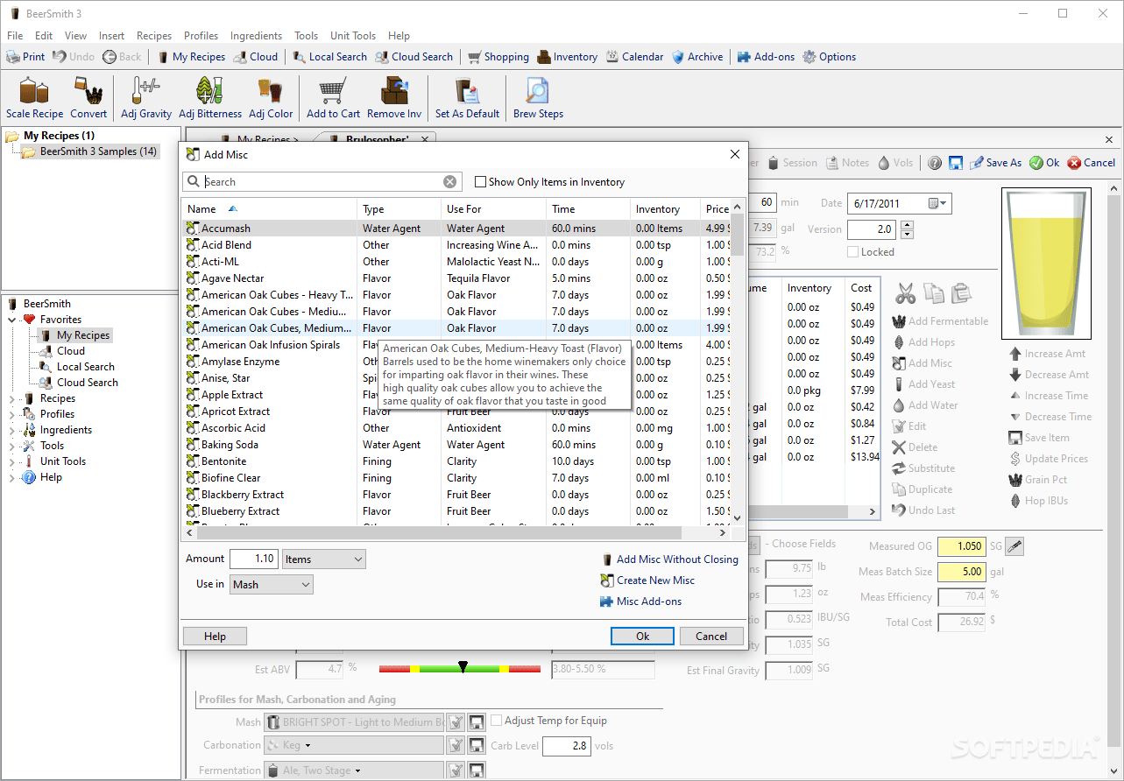Open the Adj Bitterness hop tool
This screenshot has height=781, width=1124.
point(210,98)
